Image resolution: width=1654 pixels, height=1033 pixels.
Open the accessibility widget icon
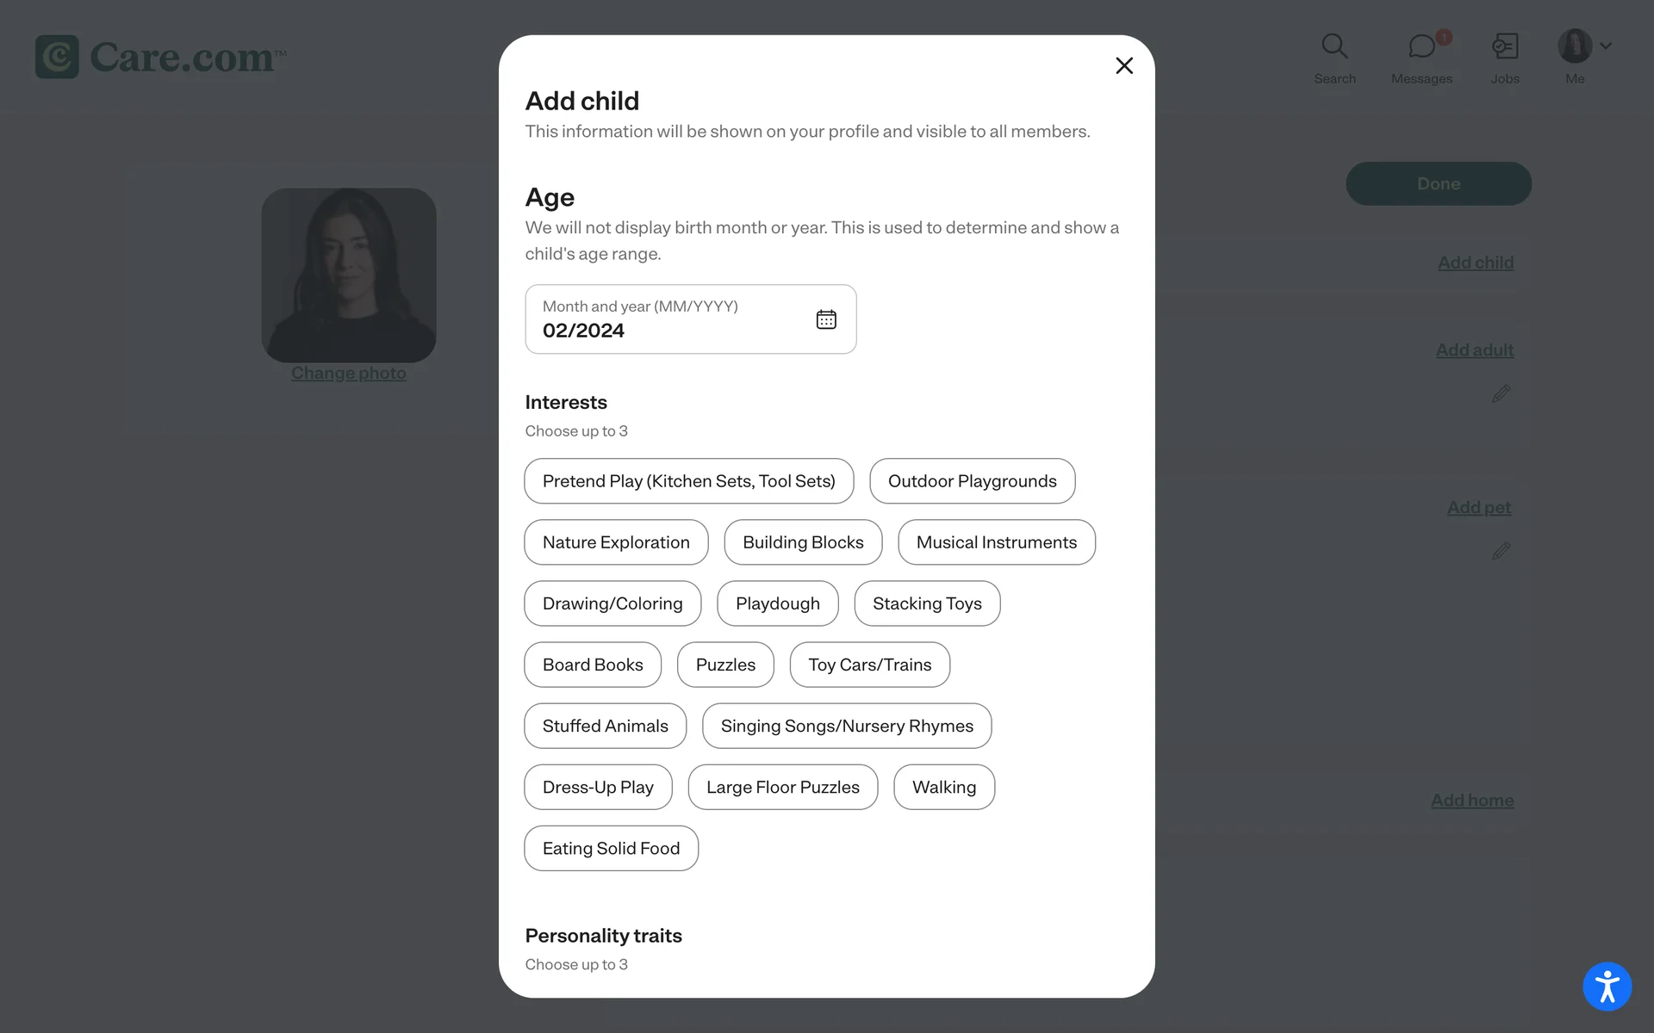(1607, 986)
